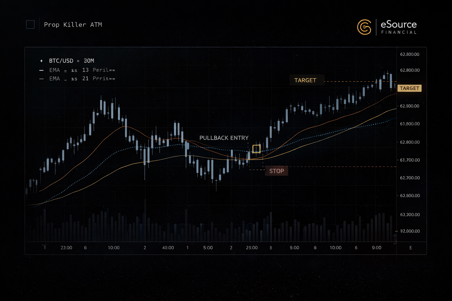The image size is (452, 301).
Task: Click the TARGET price tag on the axis
Action: (x=409, y=88)
